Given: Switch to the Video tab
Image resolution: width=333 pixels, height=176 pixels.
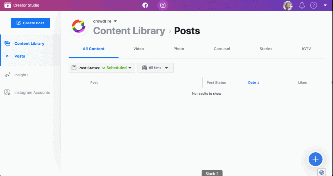Looking at the screenshot, I should 139,49.
